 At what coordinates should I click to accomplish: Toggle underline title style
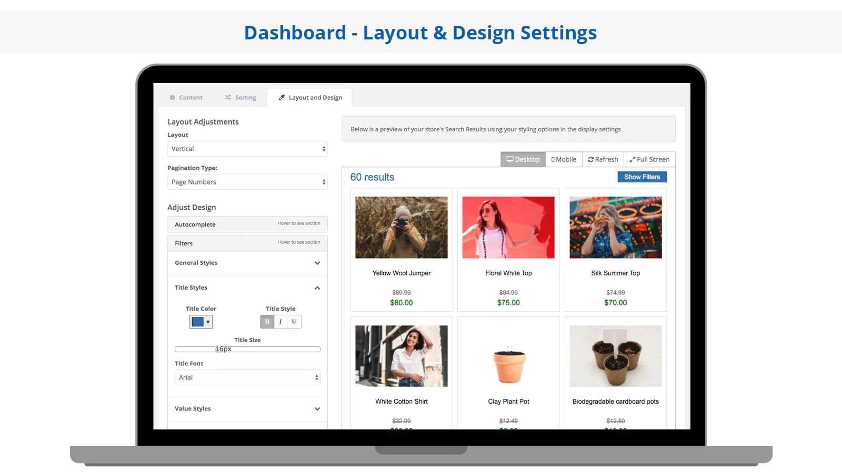(294, 322)
